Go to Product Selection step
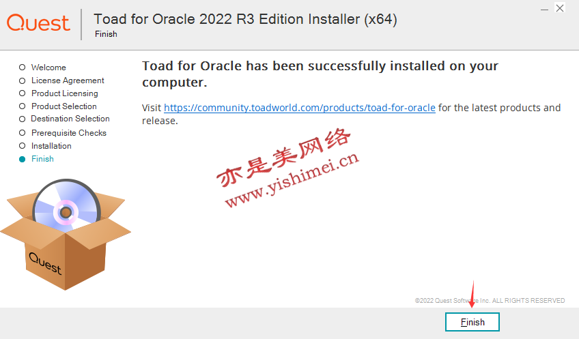Image resolution: width=579 pixels, height=339 pixels. click(64, 106)
